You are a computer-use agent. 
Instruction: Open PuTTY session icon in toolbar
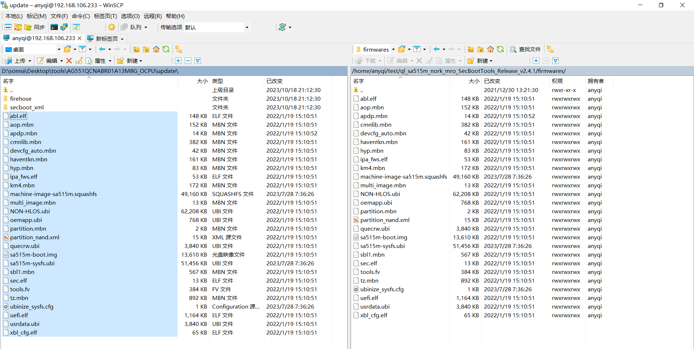pos(64,27)
